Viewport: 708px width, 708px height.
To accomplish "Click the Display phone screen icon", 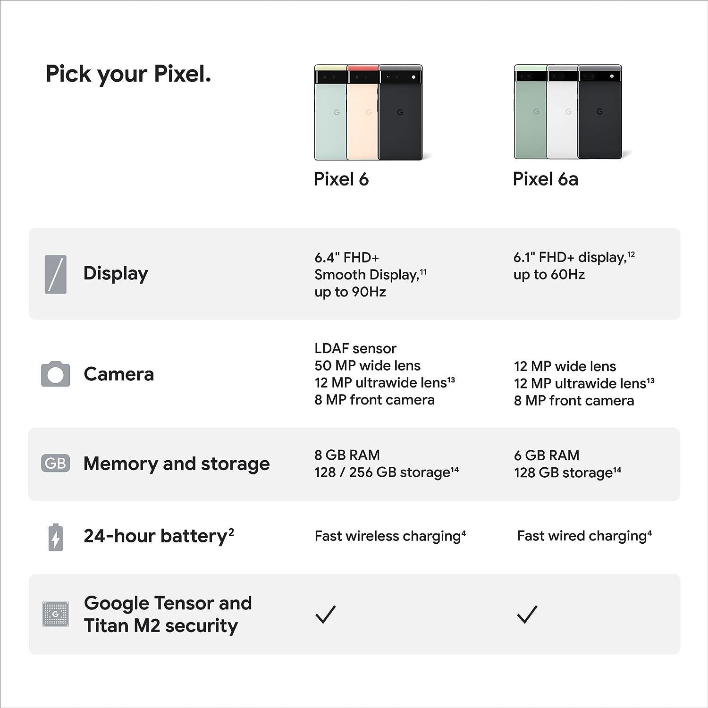I will coord(56,274).
